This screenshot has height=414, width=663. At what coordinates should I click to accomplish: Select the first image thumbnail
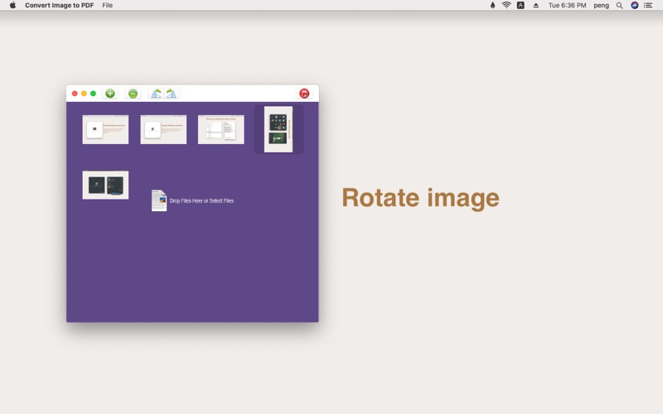point(105,129)
